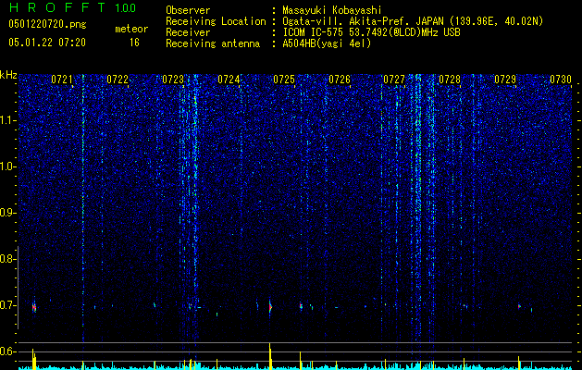Click the Observer label
This screenshot has height=370, width=582.
(x=188, y=10)
